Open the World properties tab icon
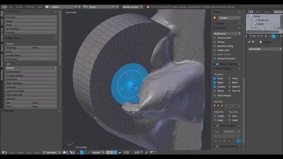283x159 pixels. click(x=262, y=36)
